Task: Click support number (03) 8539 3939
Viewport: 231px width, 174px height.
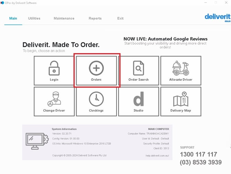Action: (x=201, y=162)
